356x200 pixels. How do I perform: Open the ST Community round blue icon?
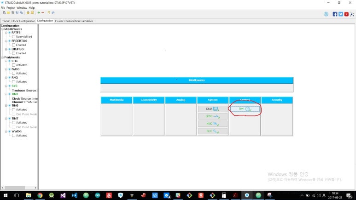point(326,14)
